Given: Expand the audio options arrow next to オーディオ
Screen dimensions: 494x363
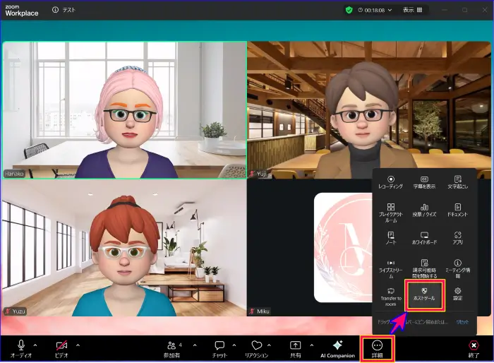Looking at the screenshot, I should (35, 345).
